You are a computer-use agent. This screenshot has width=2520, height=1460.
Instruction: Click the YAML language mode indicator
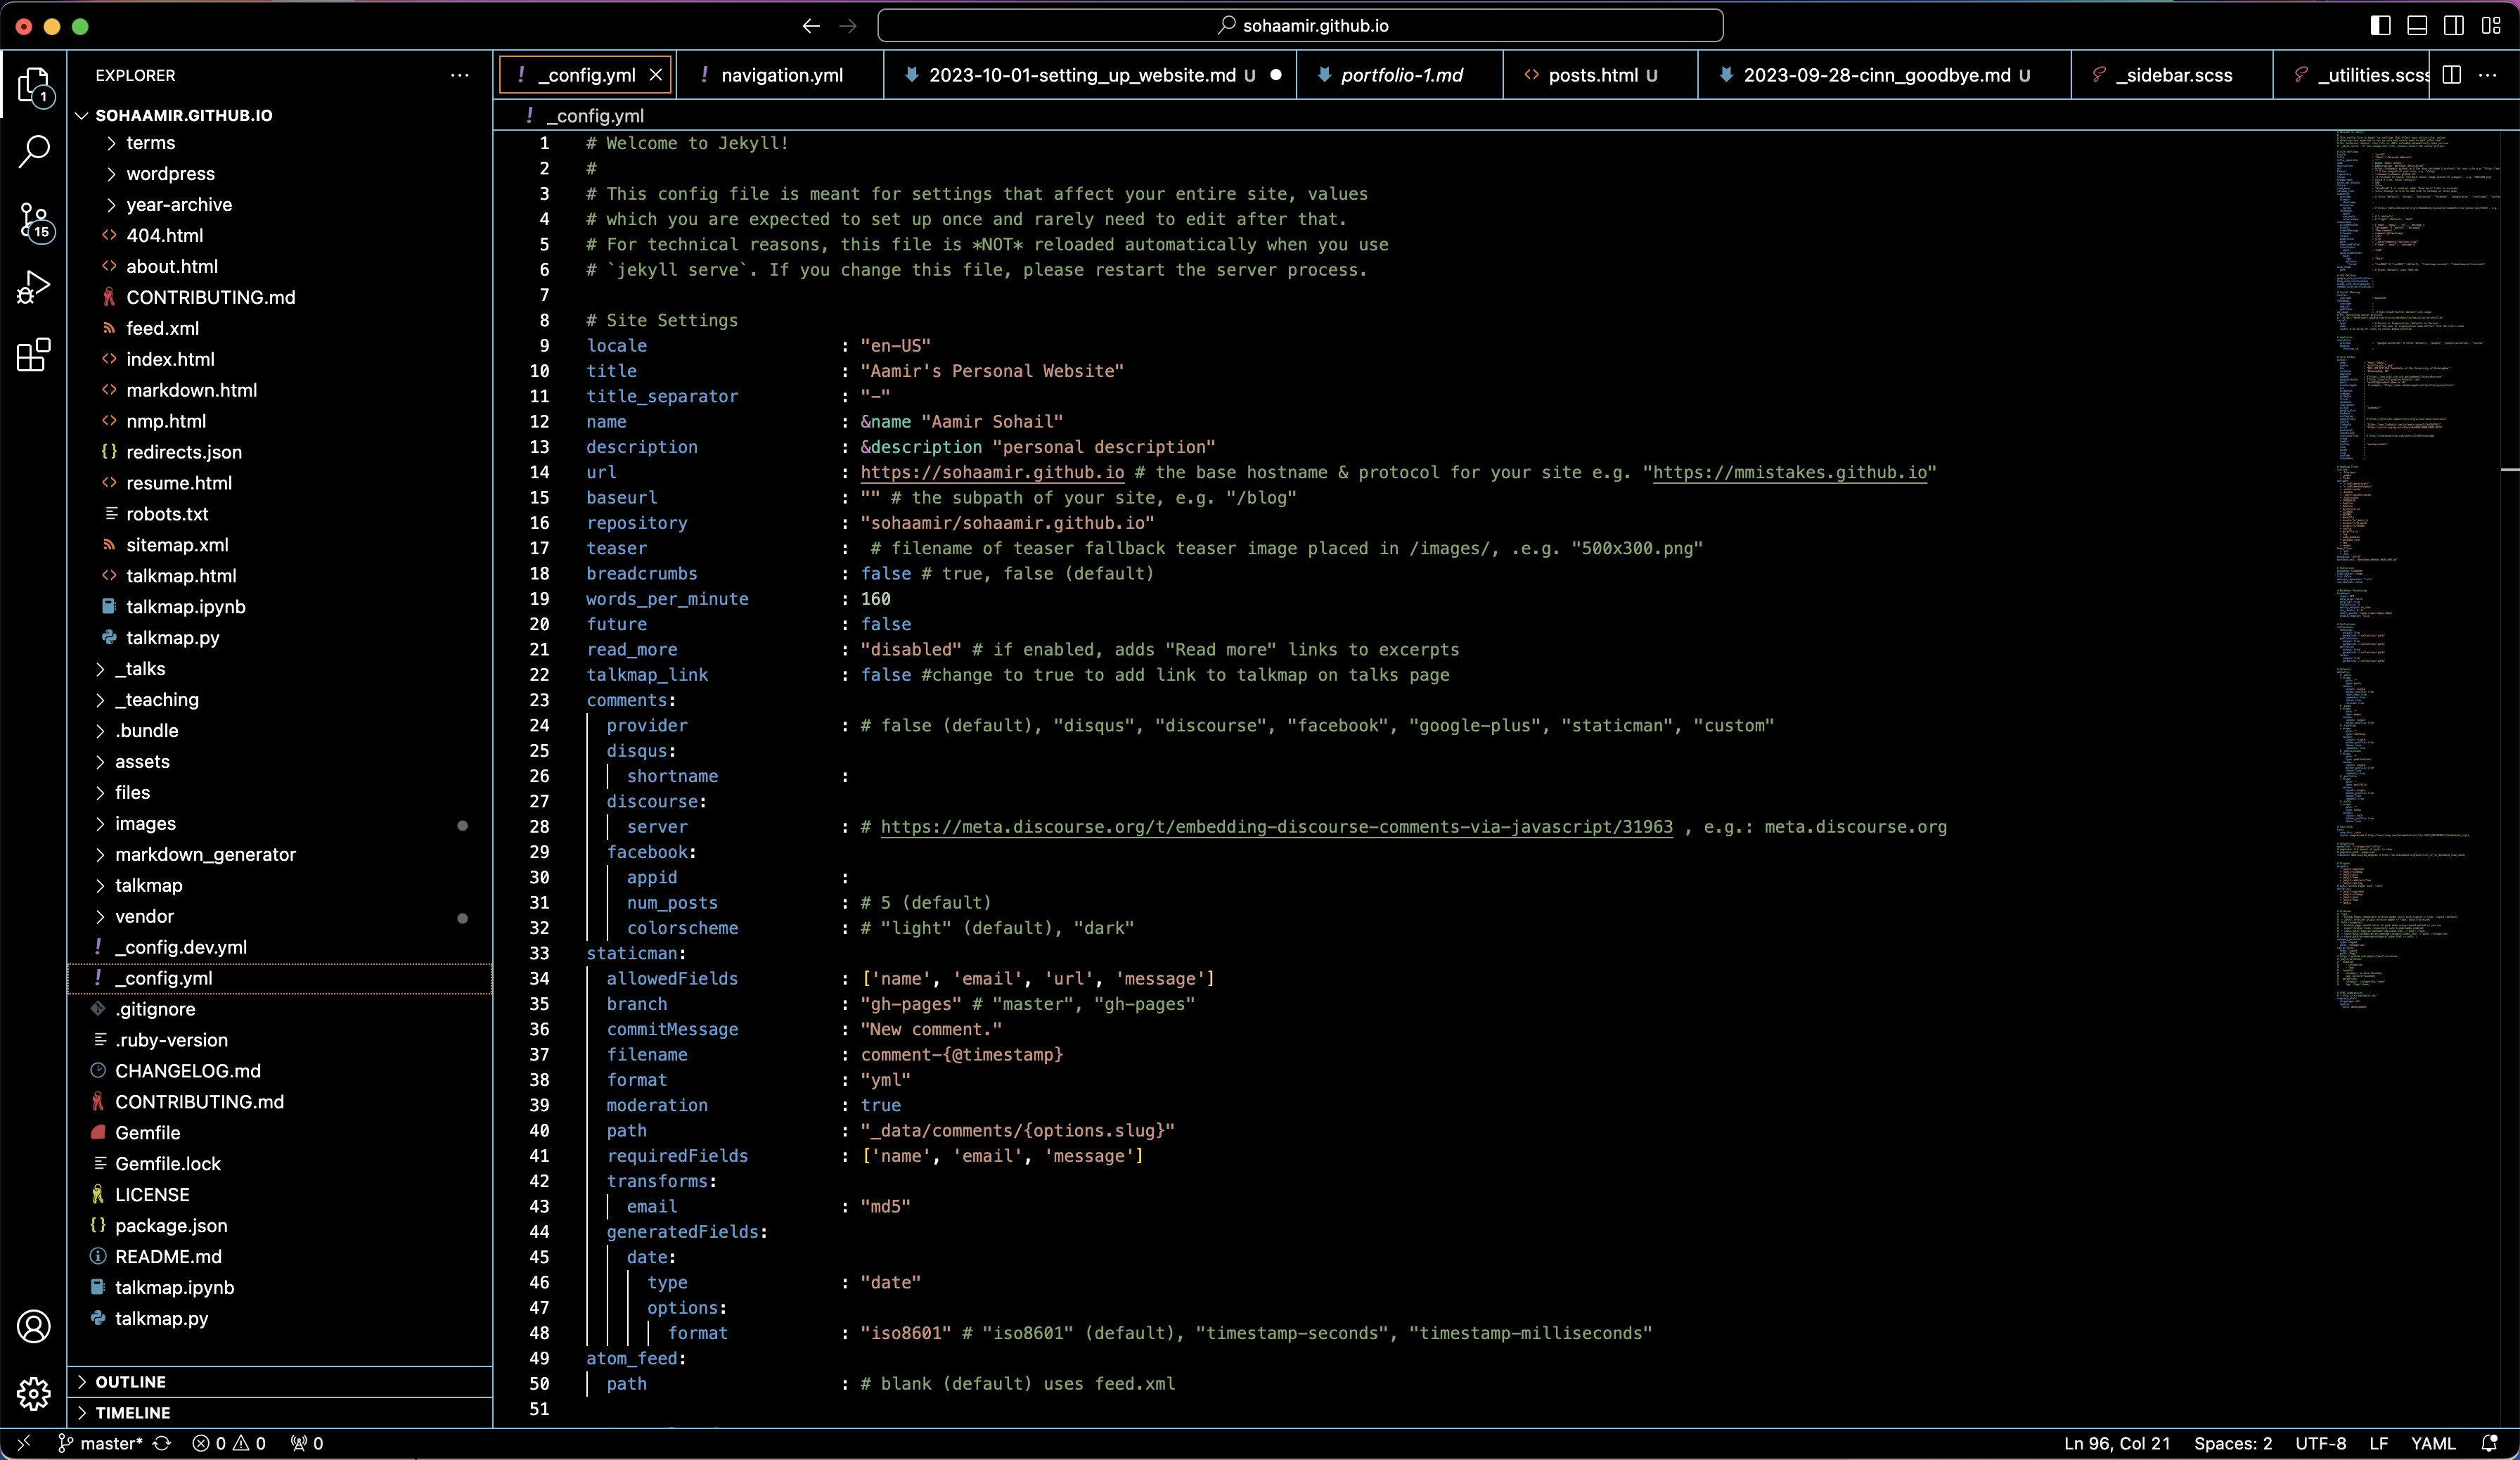pyautogui.click(x=2432, y=1443)
